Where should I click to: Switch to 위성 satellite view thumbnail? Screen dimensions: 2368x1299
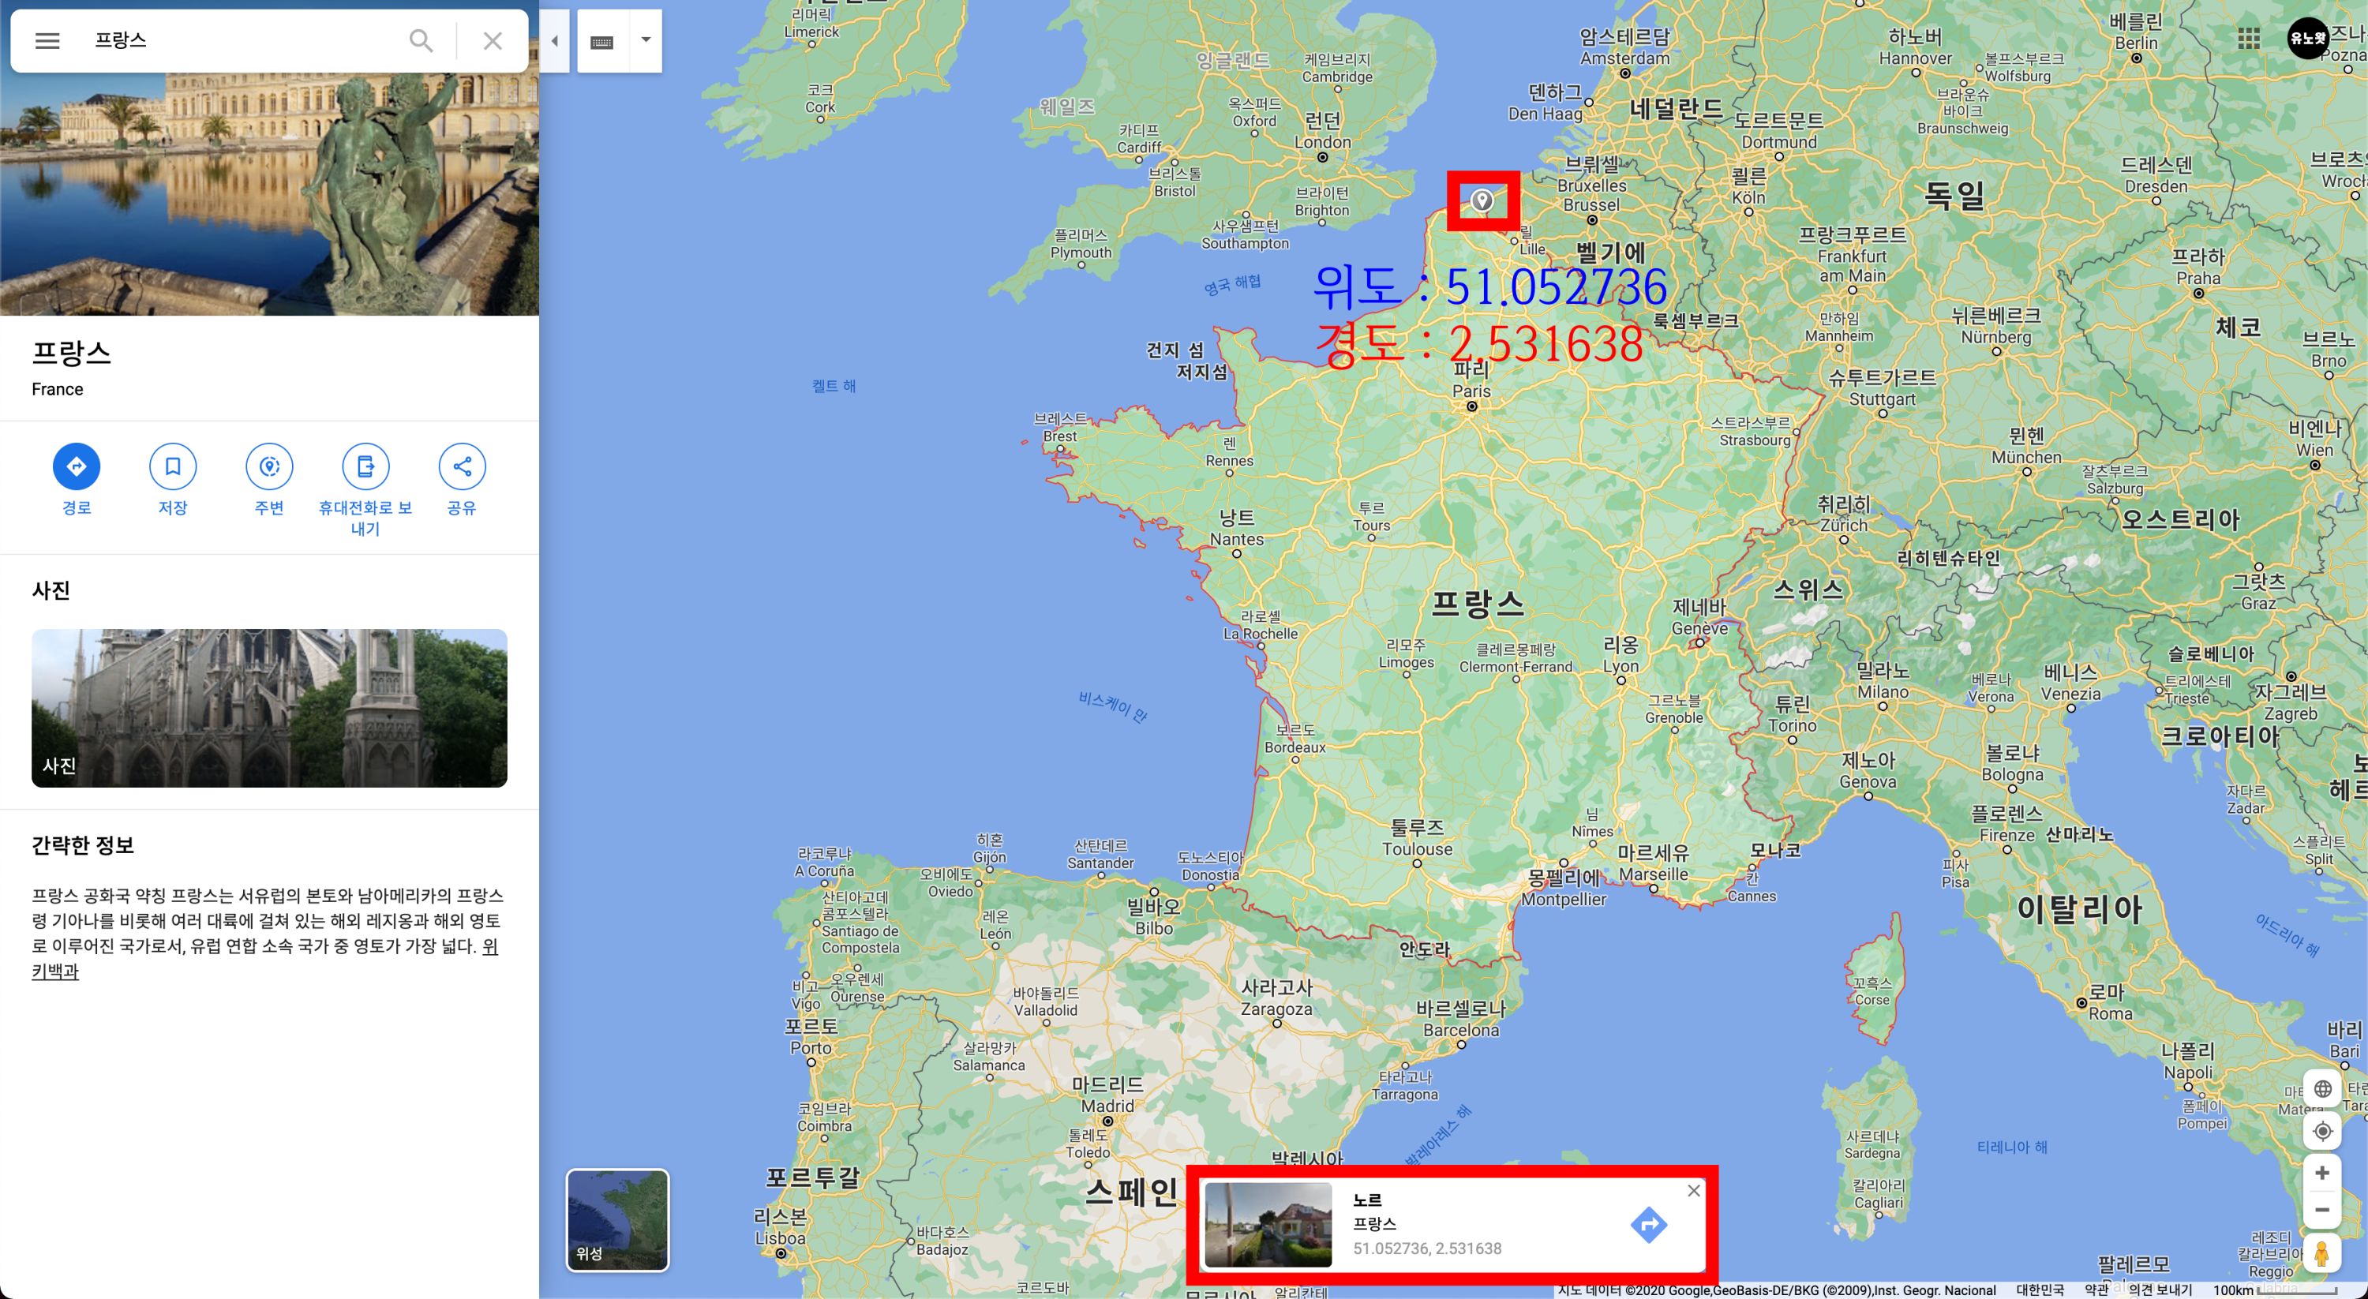pyautogui.click(x=618, y=1219)
